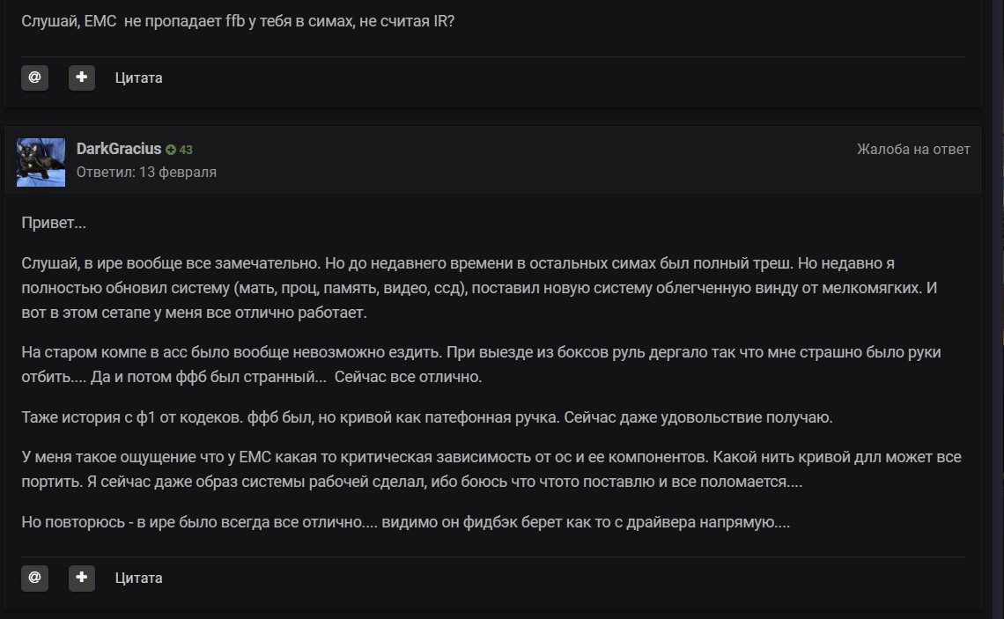Open DarkGracius's cat avatar picture
Viewport: 1004px width, 619px height.
tap(41, 162)
